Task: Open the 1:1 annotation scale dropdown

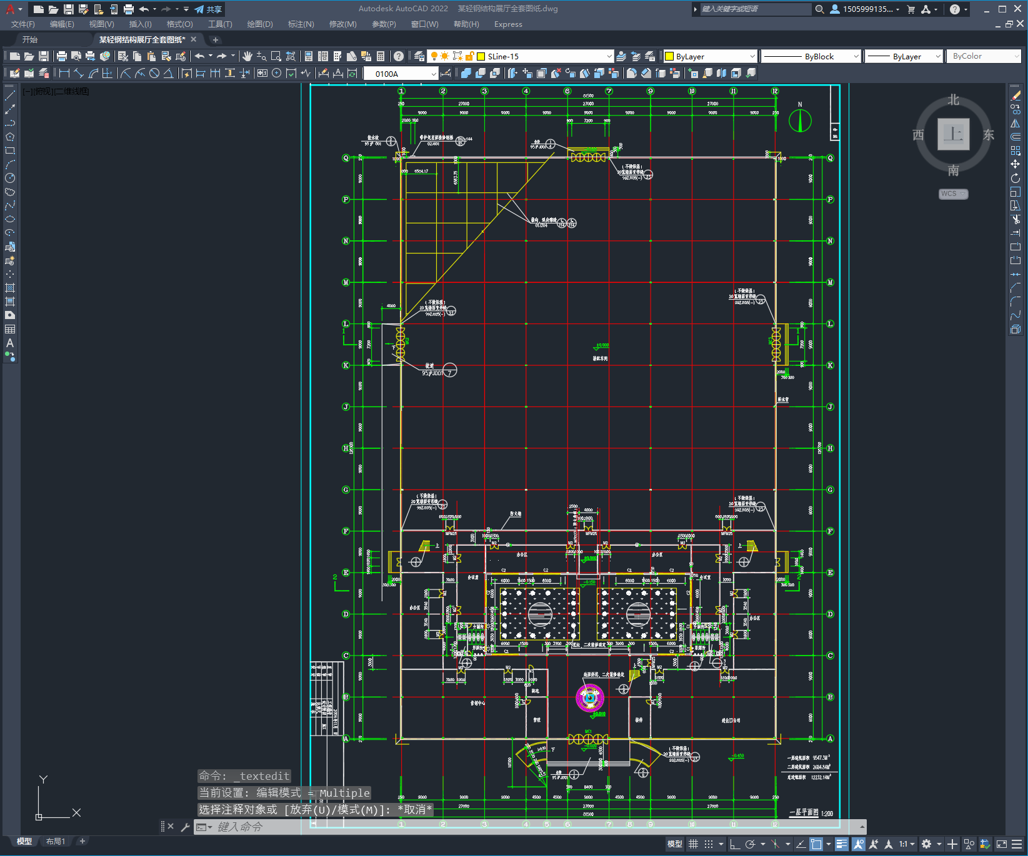Action: tap(907, 844)
